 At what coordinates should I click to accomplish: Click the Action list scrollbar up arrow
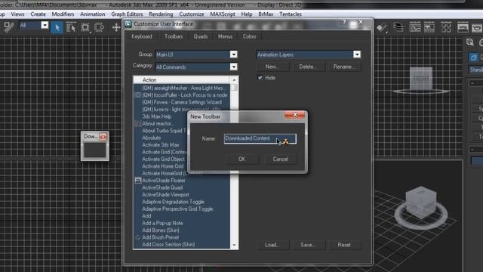[x=234, y=80]
